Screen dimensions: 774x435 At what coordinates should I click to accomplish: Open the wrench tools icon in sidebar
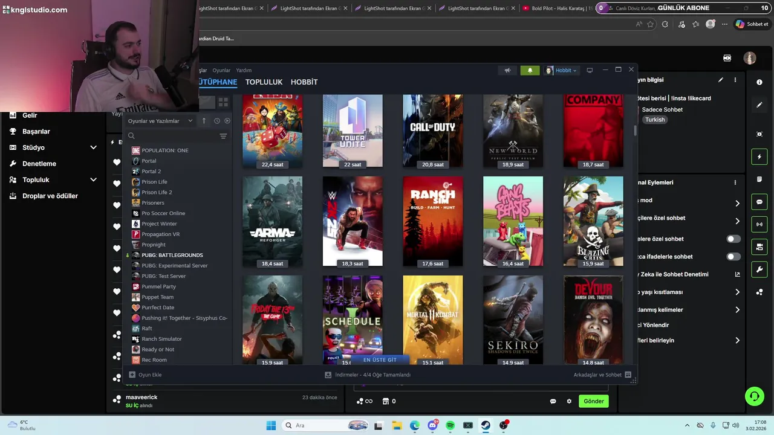(759, 269)
